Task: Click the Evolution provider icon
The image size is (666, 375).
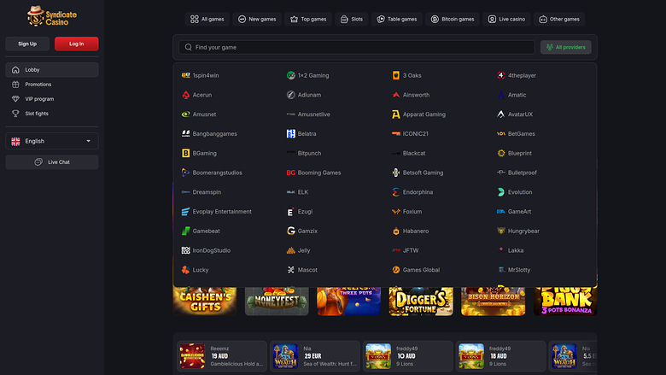Action: (x=501, y=192)
